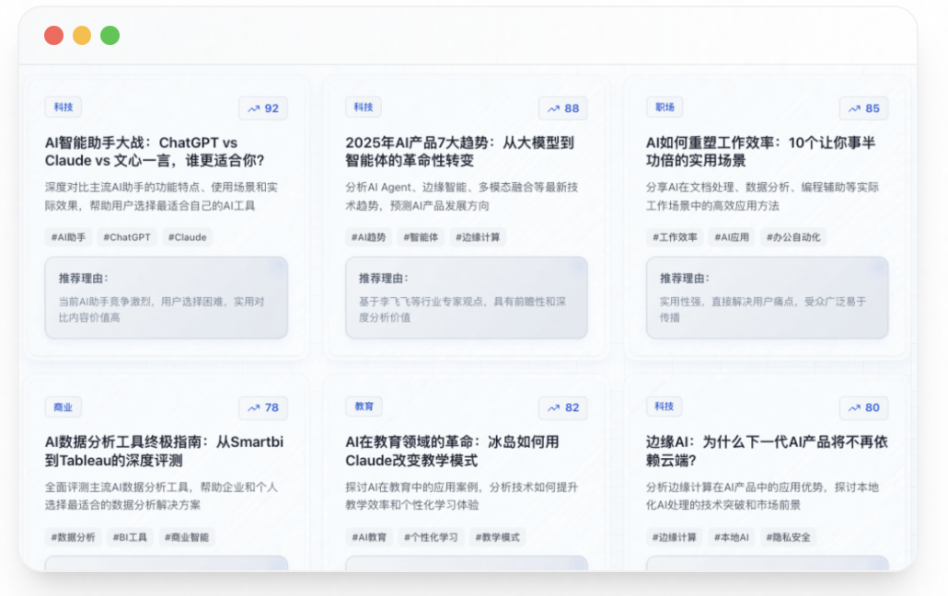Image resolution: width=948 pixels, height=596 pixels.
Task: Click the #BI工具 hashtag tag
Action: point(130,537)
